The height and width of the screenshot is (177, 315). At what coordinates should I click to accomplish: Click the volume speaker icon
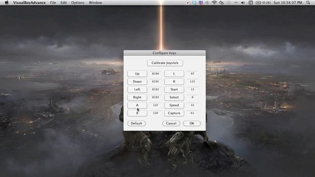243,2
